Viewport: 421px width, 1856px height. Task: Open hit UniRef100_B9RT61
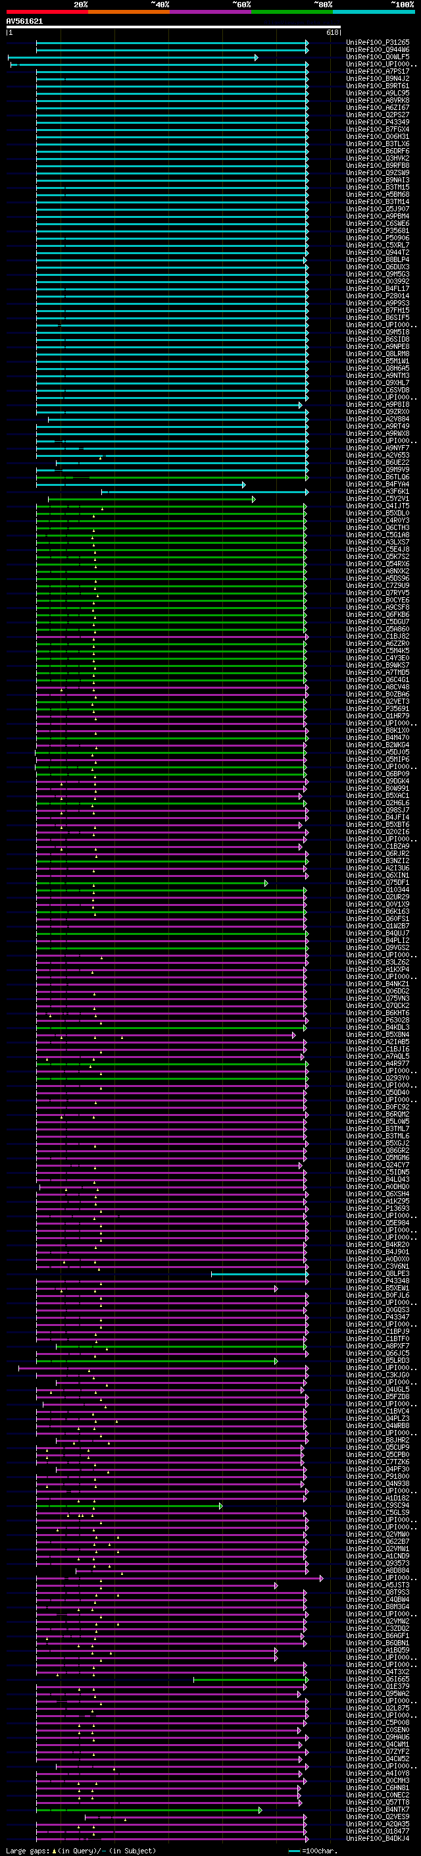[378, 86]
